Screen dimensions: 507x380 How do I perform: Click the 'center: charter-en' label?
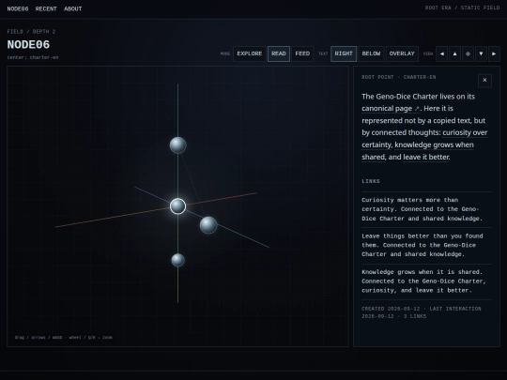[33, 57]
